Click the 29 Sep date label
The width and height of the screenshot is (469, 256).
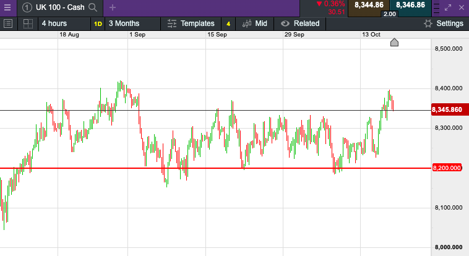click(x=295, y=35)
